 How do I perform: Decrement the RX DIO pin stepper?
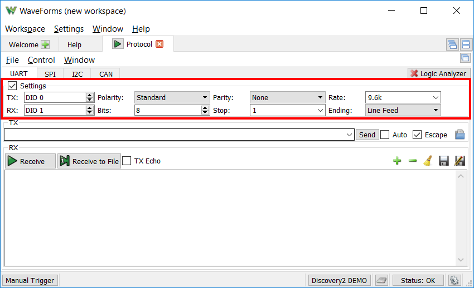[89, 113]
